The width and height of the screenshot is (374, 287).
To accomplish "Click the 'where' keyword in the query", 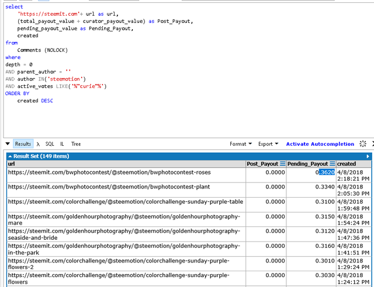I will [x=13, y=57].
